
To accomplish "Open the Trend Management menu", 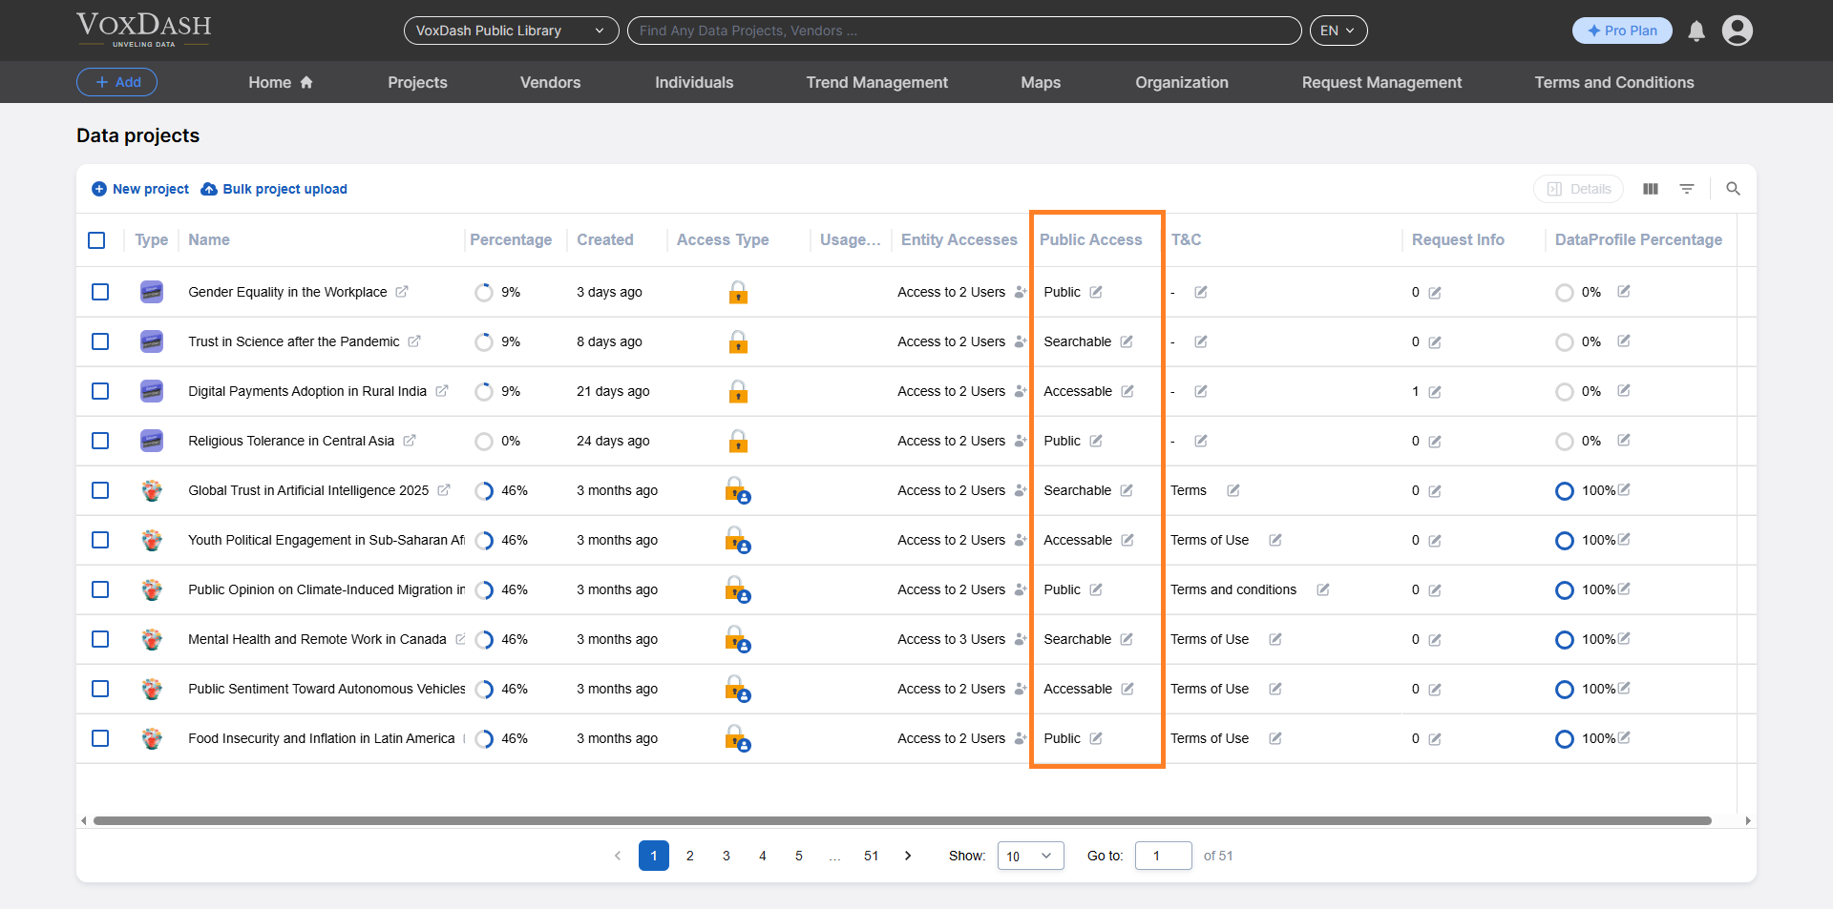I will click(x=876, y=82).
